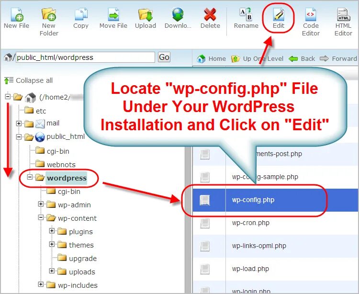Click the home icon beside path field
Viewport: 359px width, 294px height.
click(8, 57)
